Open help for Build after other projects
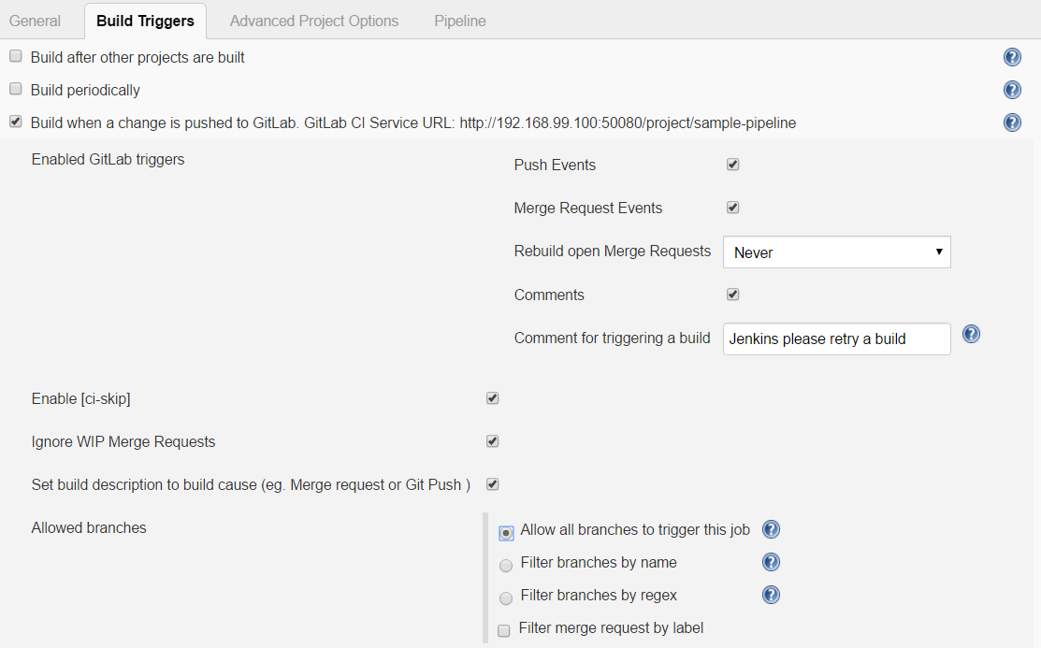 pyautogui.click(x=1012, y=58)
